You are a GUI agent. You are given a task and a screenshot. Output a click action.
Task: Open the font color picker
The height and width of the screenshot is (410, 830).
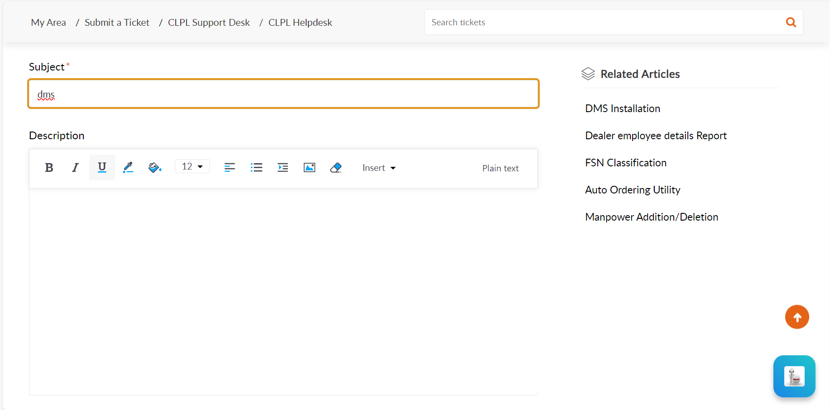[x=128, y=168]
